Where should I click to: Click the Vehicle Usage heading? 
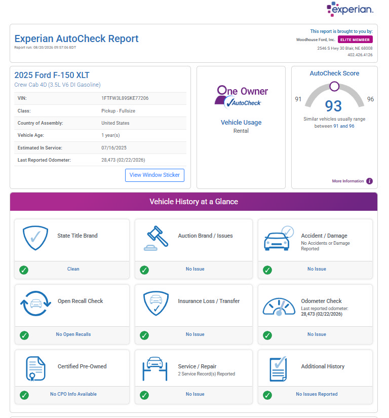pos(241,123)
